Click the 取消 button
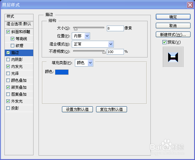Image resolution: width=195 pixels, height=160 pixels. point(173,26)
